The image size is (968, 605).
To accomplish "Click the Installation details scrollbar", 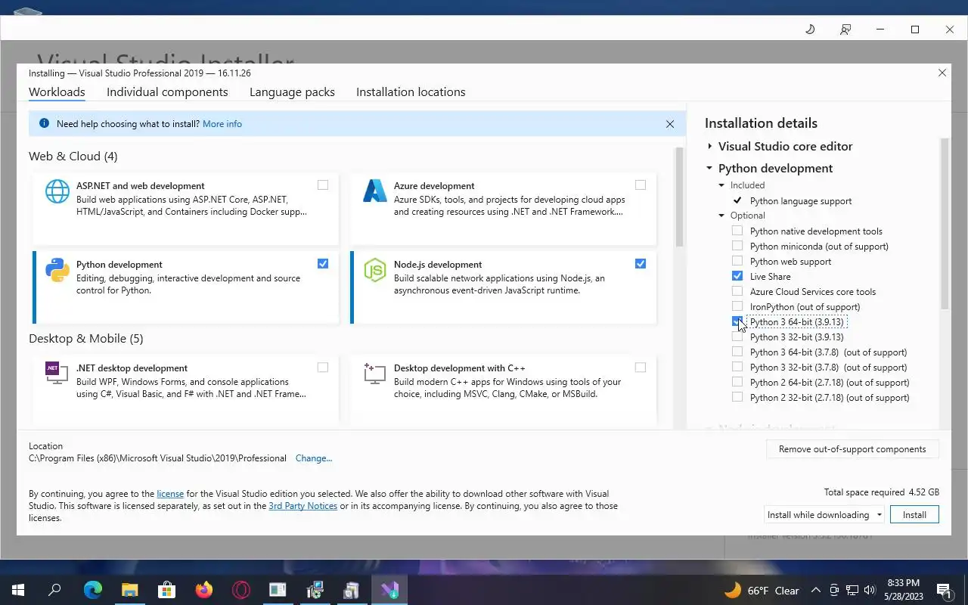I will 945,223.
